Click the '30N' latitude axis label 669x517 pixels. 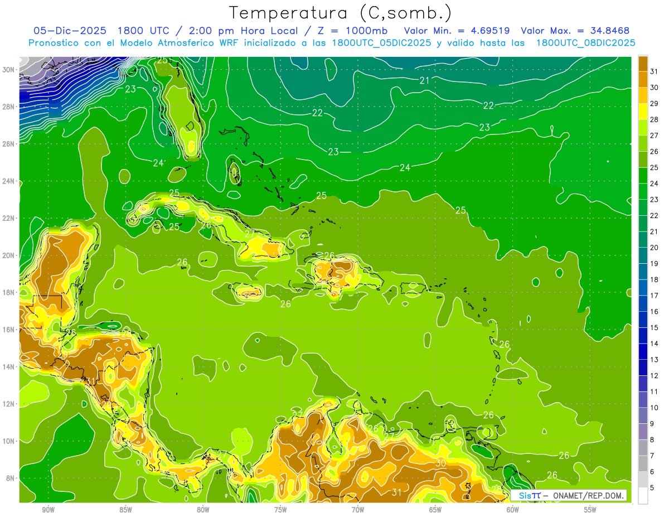[x=9, y=69]
